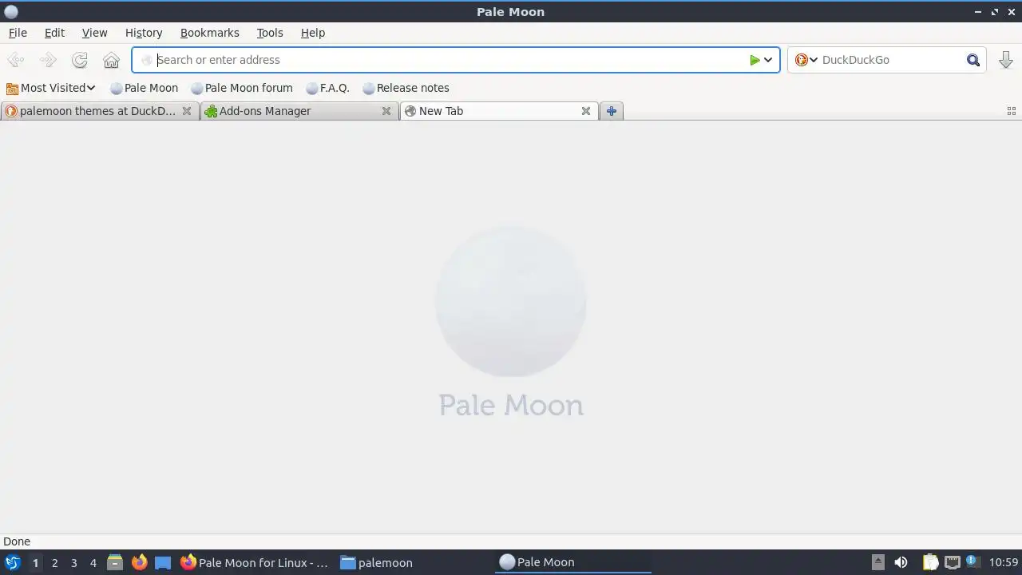Open the F.A.Q. bookmark

(328, 88)
